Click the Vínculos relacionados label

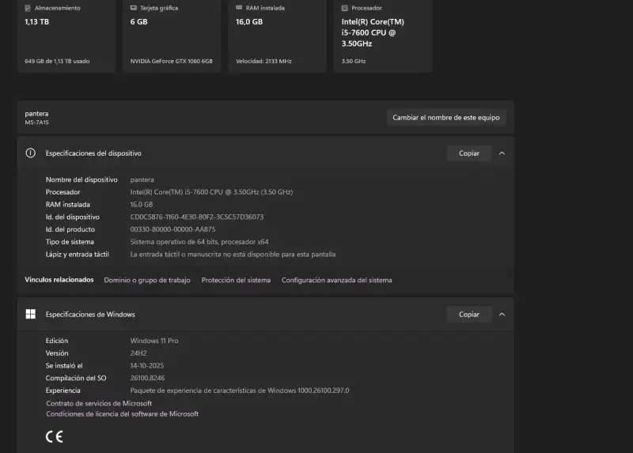coord(59,280)
